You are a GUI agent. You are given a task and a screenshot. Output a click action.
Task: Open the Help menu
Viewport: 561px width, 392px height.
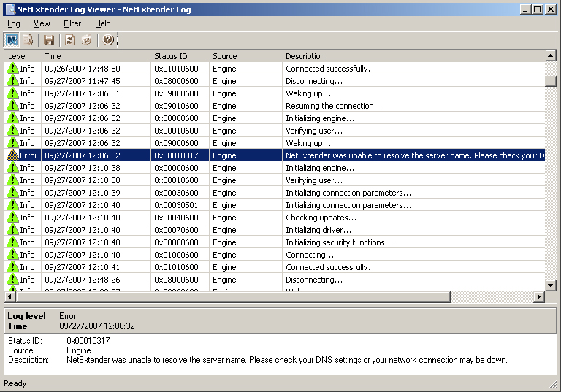[102, 23]
